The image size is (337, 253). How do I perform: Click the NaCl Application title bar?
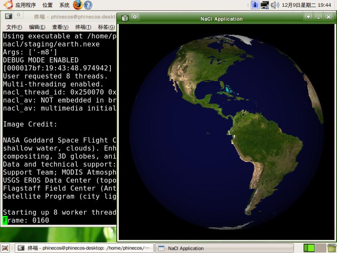pos(222,19)
